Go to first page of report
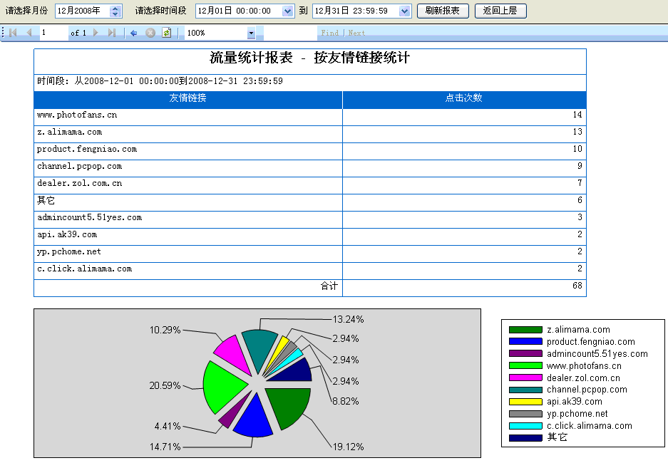The image size is (668, 463). pyautogui.click(x=14, y=33)
